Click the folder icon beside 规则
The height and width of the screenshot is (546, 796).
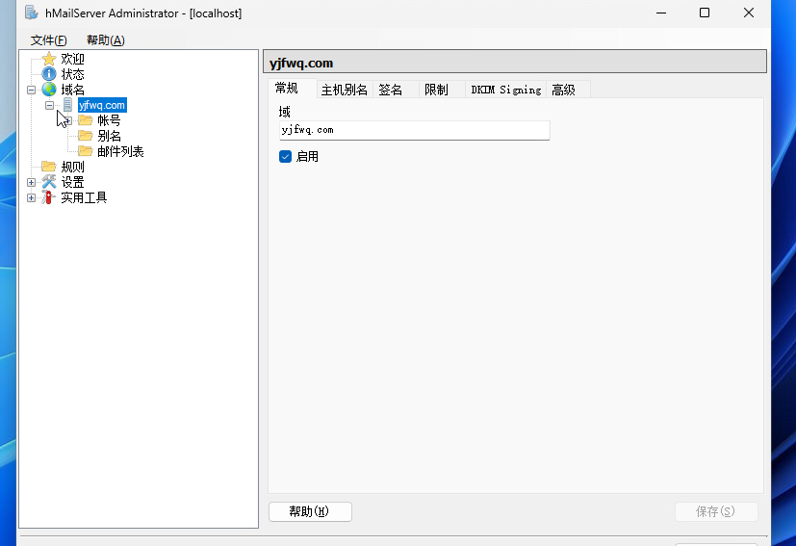[x=49, y=167]
